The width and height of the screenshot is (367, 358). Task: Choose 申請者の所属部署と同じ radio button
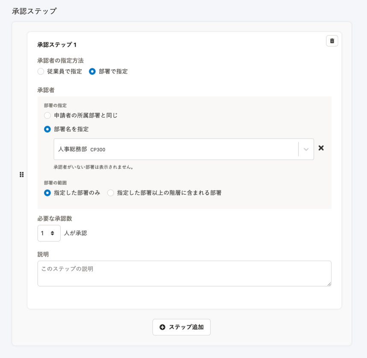click(47, 115)
